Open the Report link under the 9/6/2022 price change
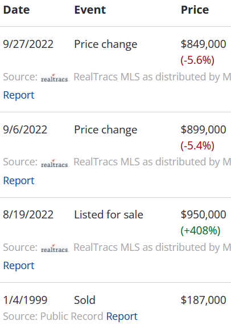Viewport: 231px width, 333px height. tap(19, 181)
